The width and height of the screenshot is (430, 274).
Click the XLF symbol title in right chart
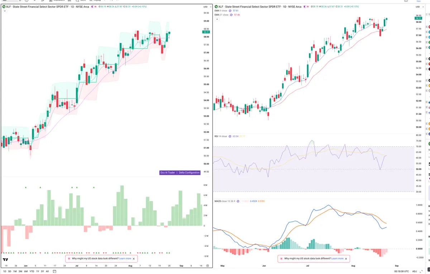[260, 6]
